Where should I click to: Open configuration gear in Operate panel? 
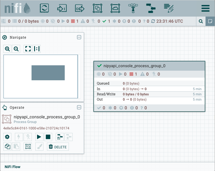point(7,137)
